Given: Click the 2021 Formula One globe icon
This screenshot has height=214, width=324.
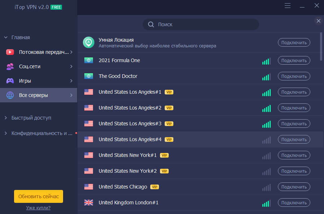Looking at the screenshot, I should pyautogui.click(x=89, y=60).
